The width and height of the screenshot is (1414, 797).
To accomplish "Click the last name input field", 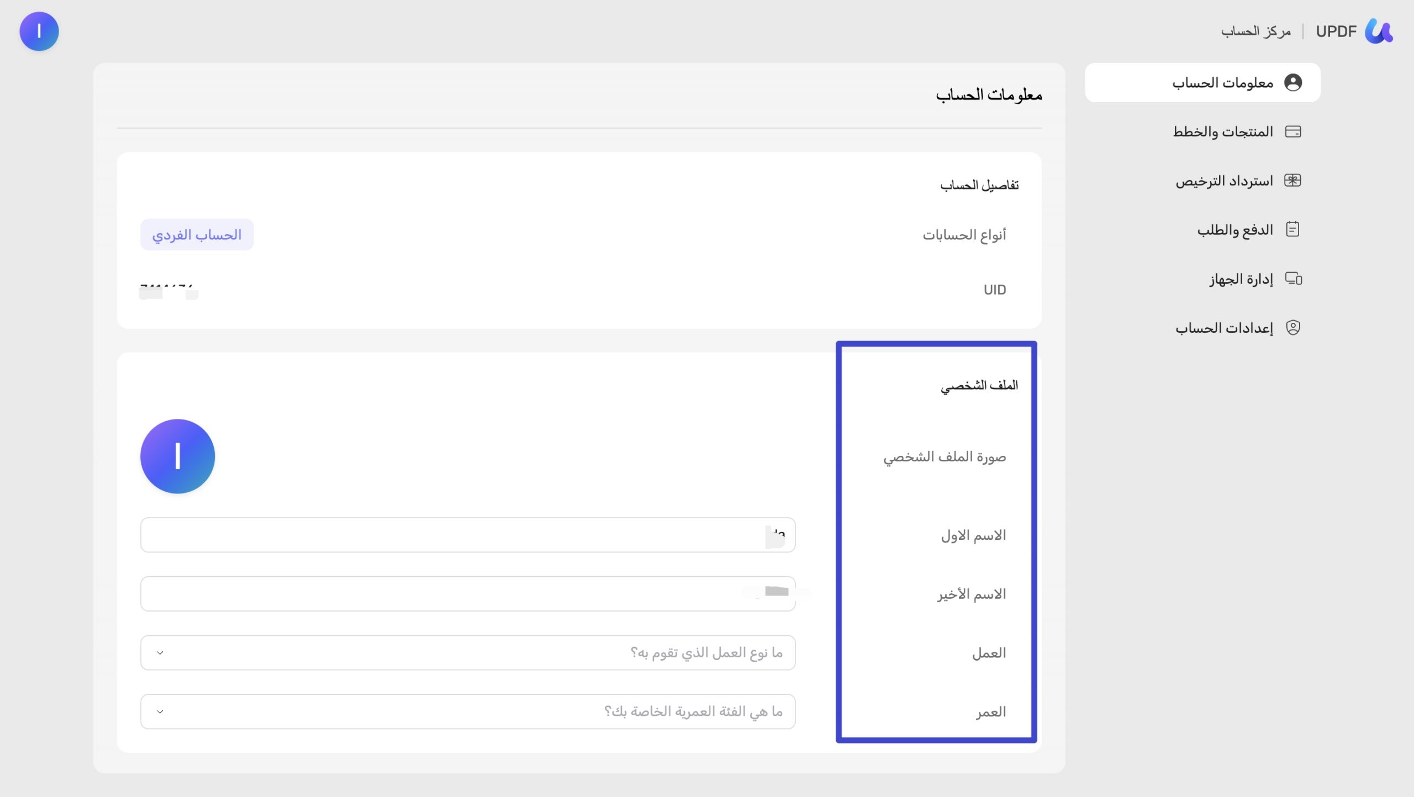I will click(468, 594).
